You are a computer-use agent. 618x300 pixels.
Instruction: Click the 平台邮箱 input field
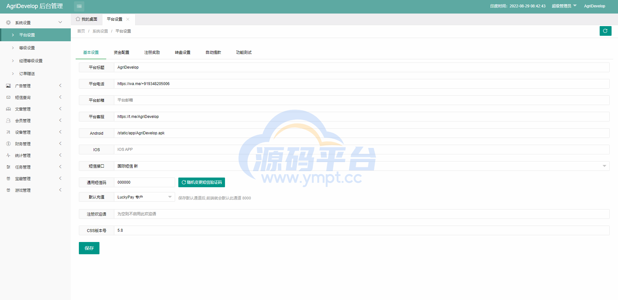(x=361, y=100)
